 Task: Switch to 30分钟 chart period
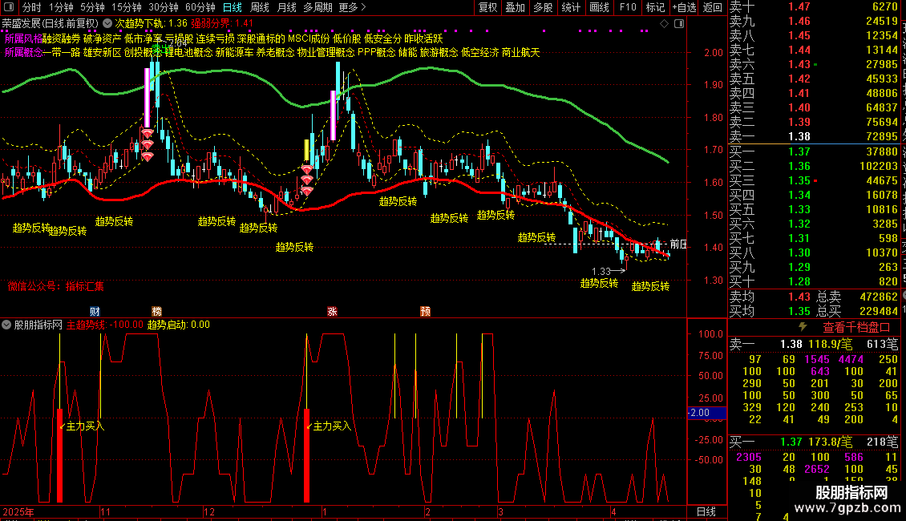point(164,7)
